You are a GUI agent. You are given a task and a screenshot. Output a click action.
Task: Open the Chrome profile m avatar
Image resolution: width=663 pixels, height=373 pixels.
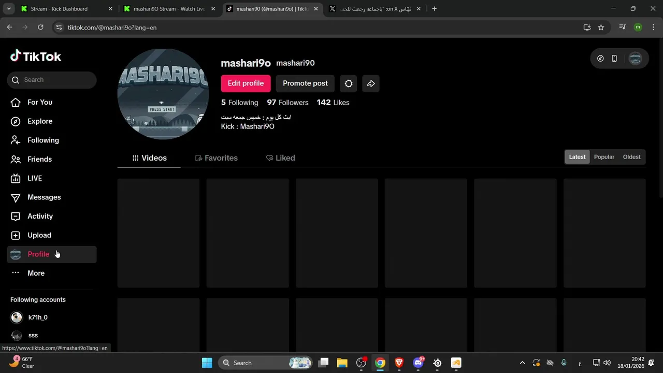tap(638, 27)
